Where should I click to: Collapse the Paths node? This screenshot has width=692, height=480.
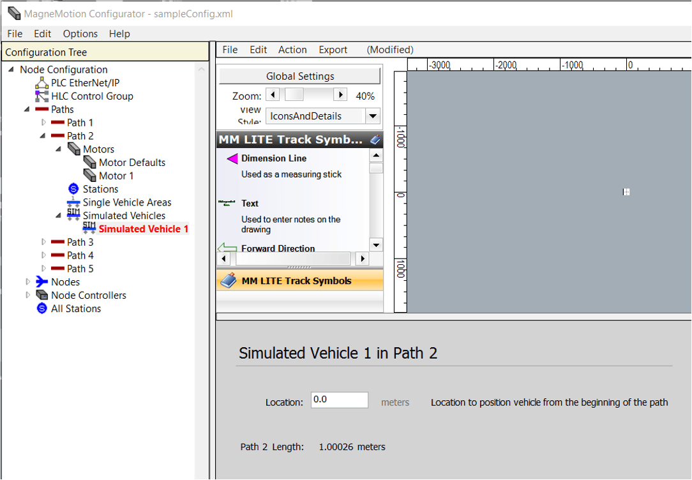[x=27, y=109]
